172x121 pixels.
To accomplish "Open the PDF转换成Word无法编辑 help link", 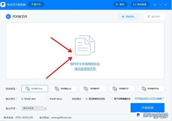I will (149, 99).
